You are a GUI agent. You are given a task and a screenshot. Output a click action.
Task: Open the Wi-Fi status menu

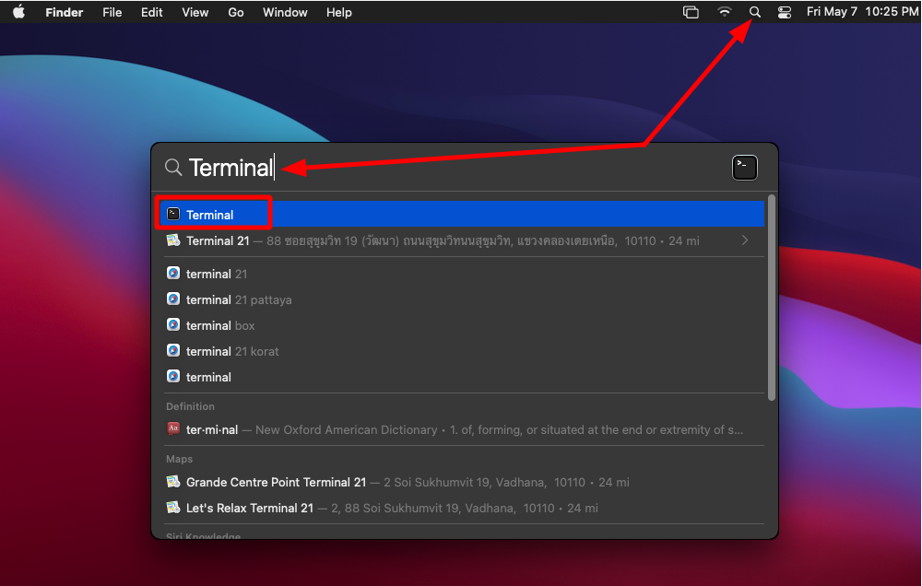click(725, 12)
